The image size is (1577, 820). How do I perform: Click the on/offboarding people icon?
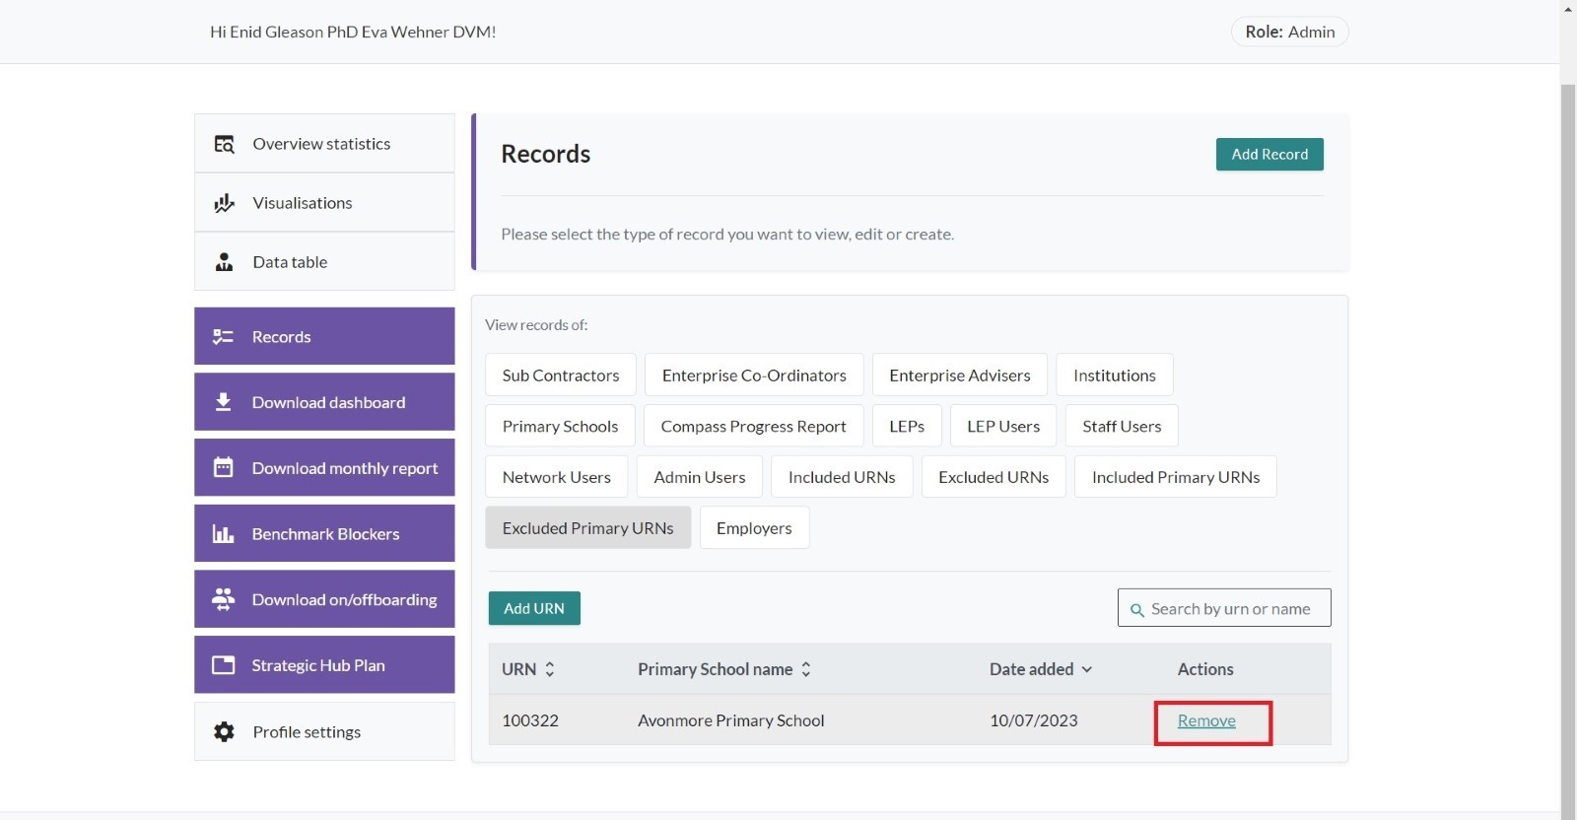[223, 599]
